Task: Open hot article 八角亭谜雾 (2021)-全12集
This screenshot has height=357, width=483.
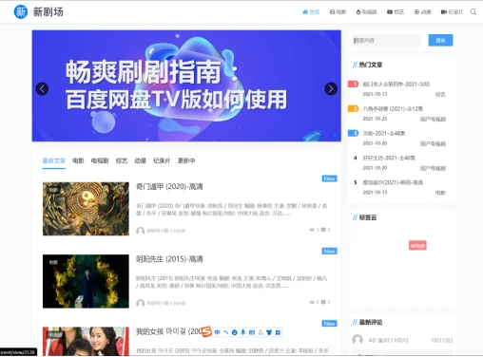Action: click(393, 109)
